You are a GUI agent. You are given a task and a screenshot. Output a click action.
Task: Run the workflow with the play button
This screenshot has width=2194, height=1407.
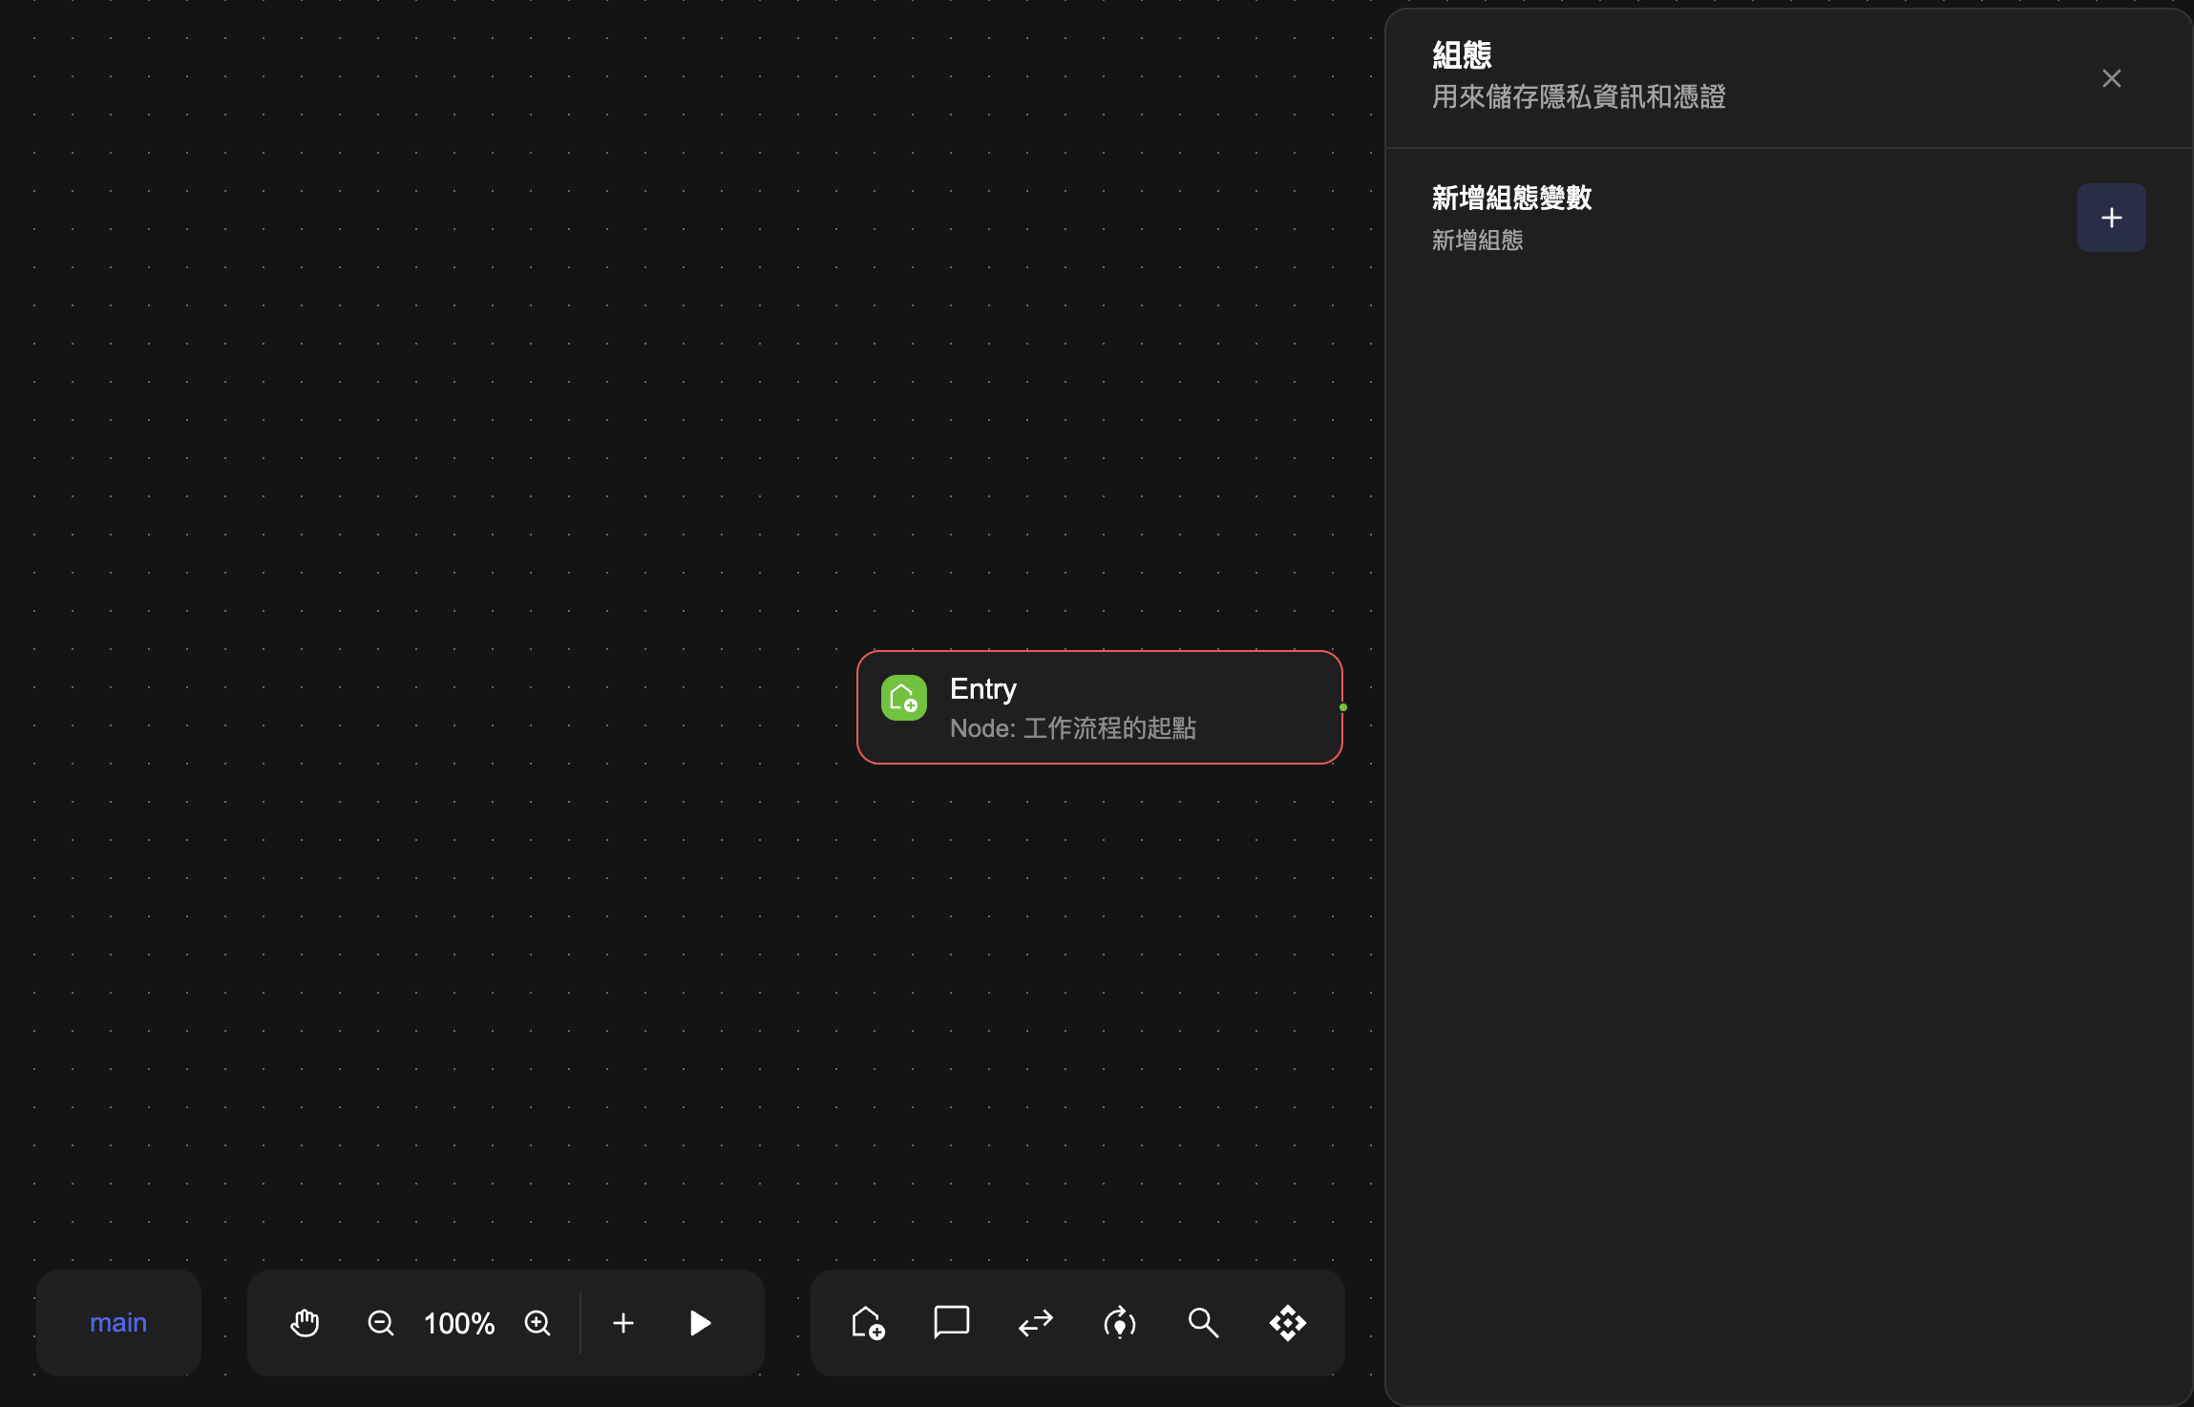coord(700,1323)
